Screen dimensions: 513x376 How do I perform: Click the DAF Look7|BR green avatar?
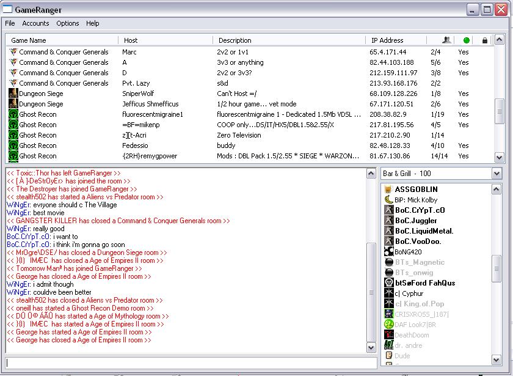[388, 324]
